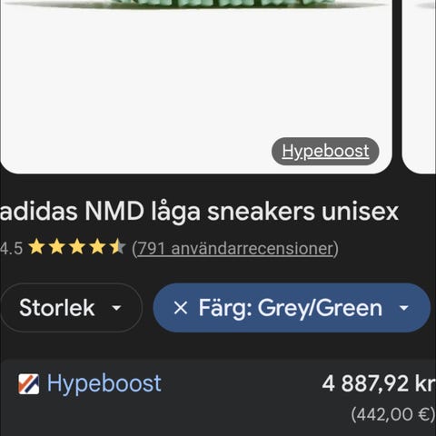Remove the Grey/Green color filter with X
This screenshot has width=436, height=436.
181,308
